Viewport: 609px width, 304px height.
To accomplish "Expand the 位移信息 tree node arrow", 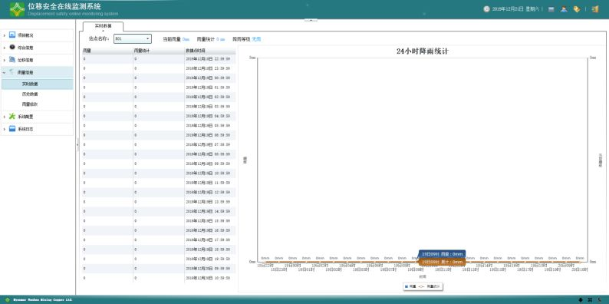I will 5,60.
